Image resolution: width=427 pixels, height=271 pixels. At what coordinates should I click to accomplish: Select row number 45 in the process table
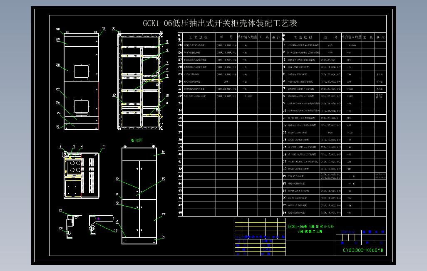180,191
